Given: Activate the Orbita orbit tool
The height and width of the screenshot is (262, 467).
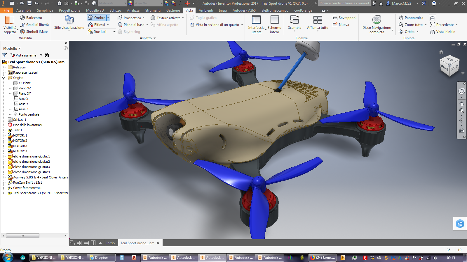Looking at the screenshot, I should (x=407, y=32).
